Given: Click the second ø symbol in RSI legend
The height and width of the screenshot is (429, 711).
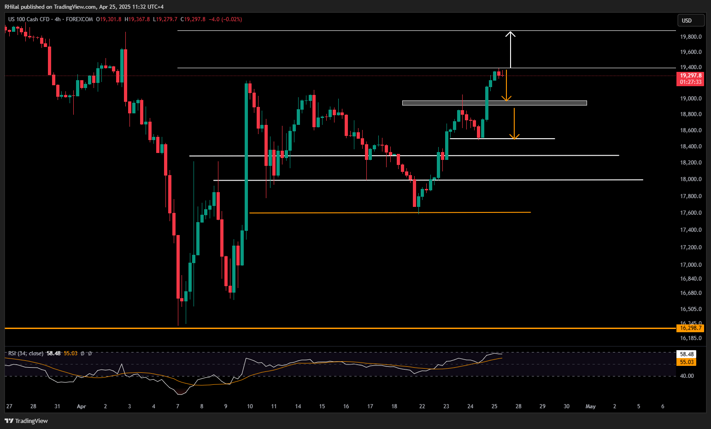Looking at the screenshot, I should pyautogui.click(x=90, y=353).
